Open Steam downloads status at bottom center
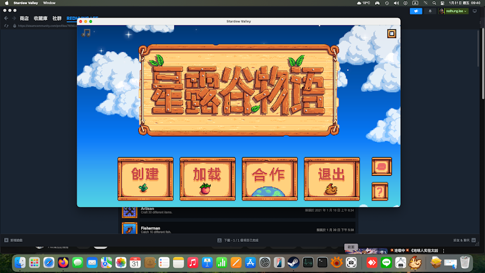 click(238, 240)
